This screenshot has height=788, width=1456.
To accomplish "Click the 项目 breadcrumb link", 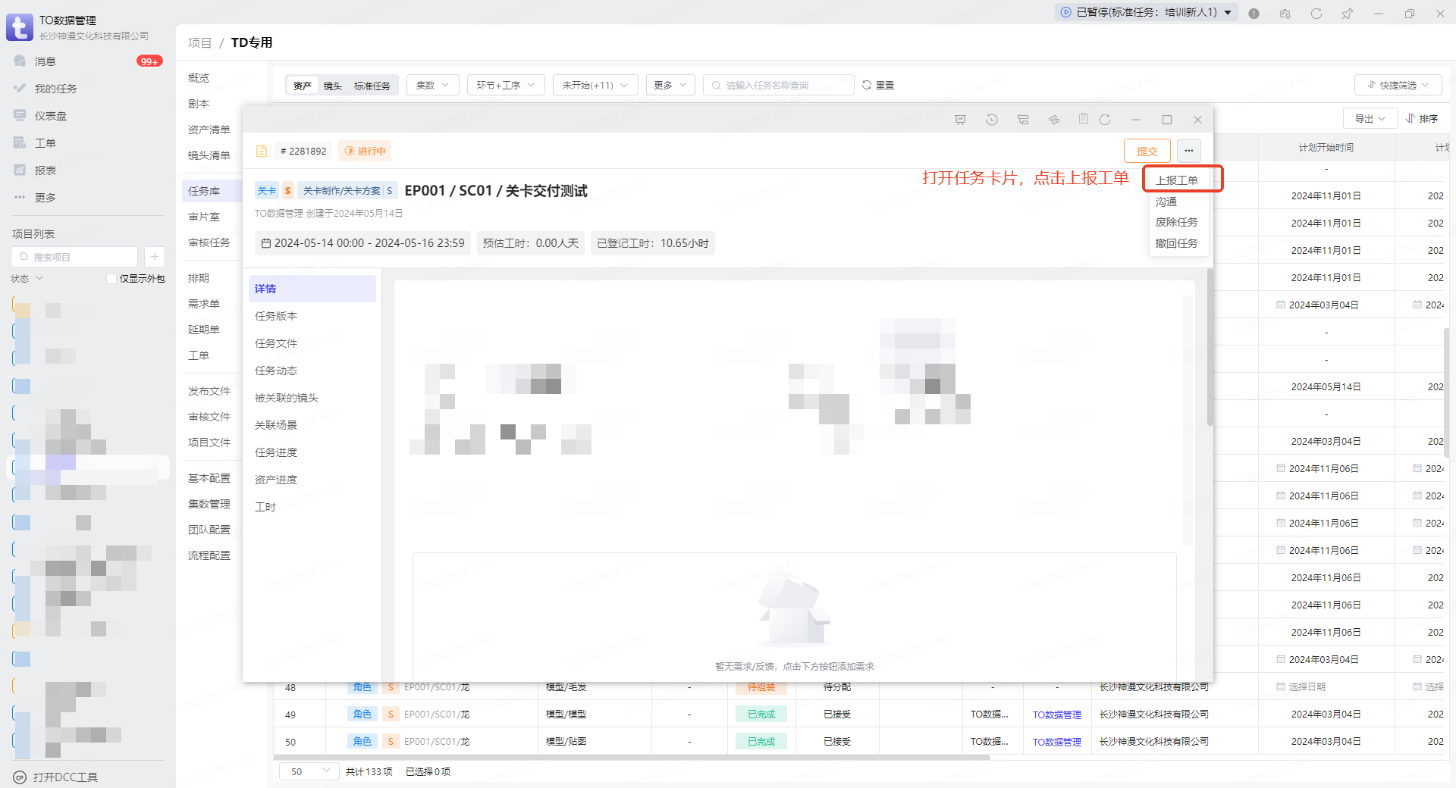I will coord(199,42).
